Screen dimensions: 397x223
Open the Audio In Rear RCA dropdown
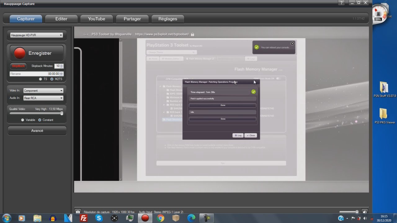(x=43, y=98)
